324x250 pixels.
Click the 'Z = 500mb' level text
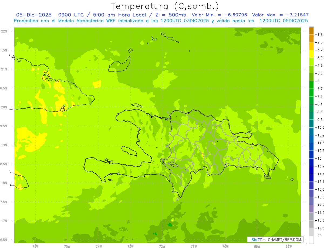coord(170,15)
